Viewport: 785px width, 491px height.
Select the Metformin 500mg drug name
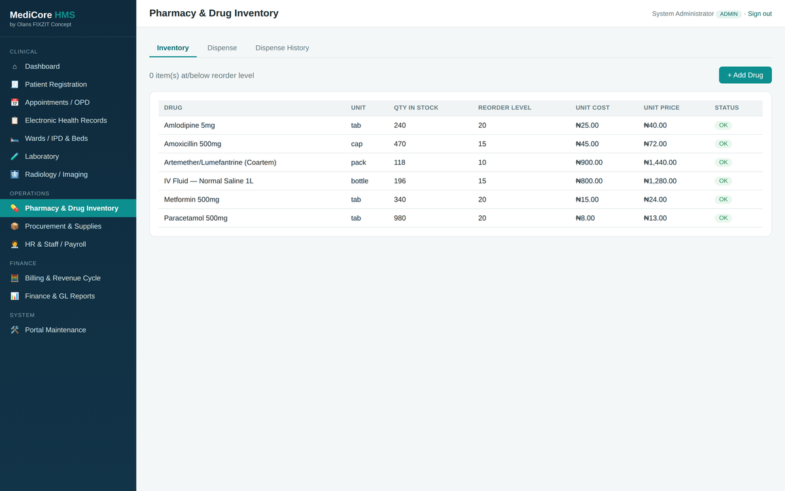192,200
